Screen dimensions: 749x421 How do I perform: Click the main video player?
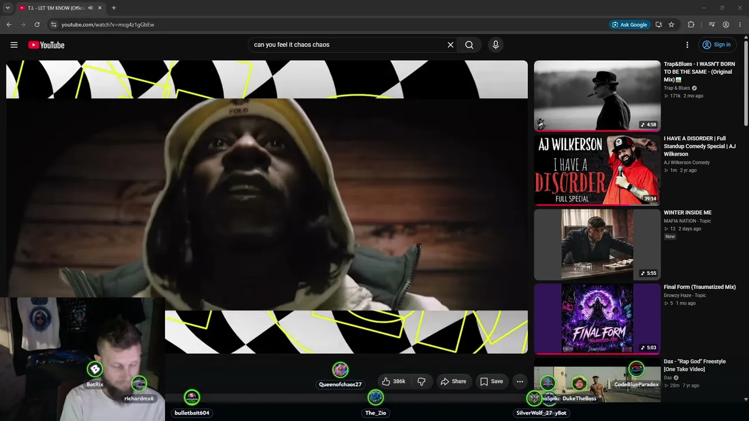click(267, 207)
